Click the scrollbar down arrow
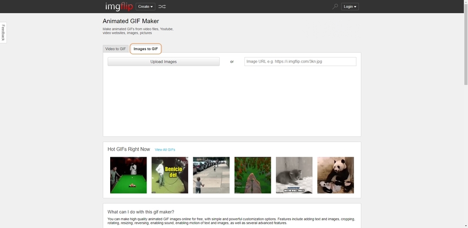This screenshot has height=228, width=468. 465,225
